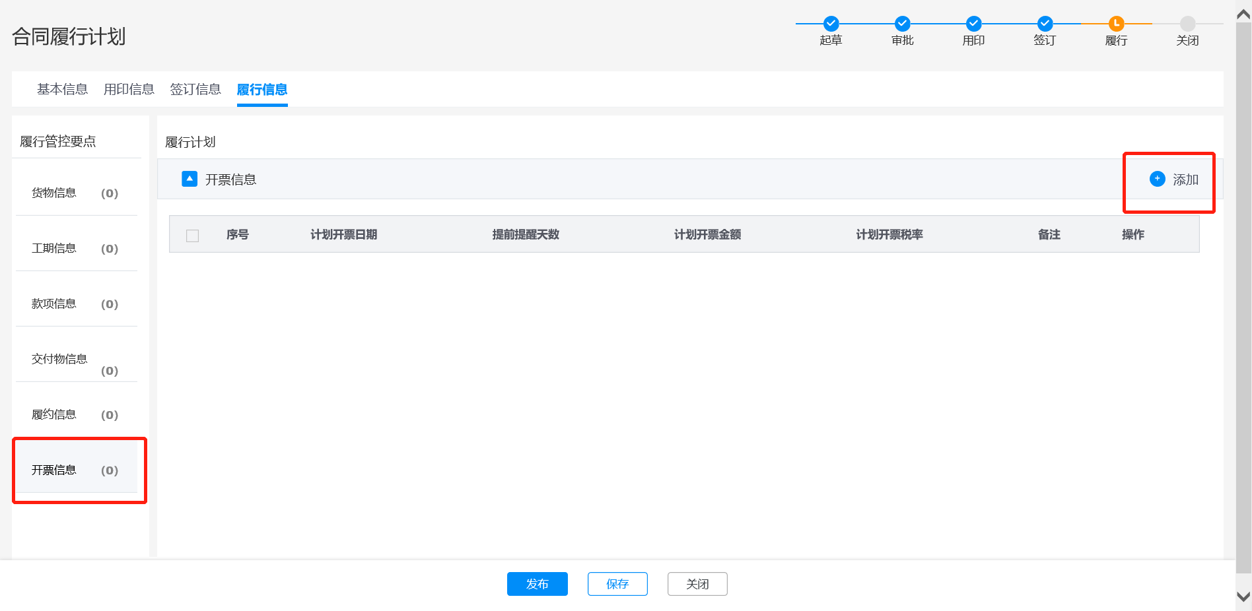Open 款项信息 in the sidebar list
This screenshot has height=611, width=1252.
tap(54, 304)
